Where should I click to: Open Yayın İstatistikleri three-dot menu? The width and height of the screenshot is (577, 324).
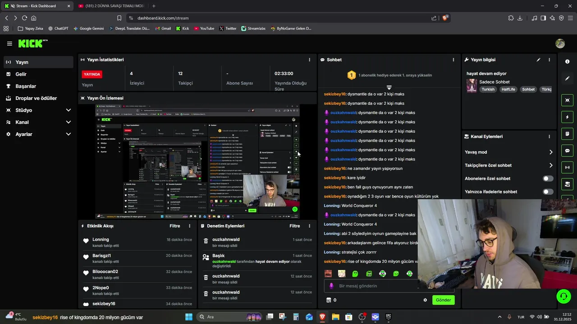coord(309,59)
